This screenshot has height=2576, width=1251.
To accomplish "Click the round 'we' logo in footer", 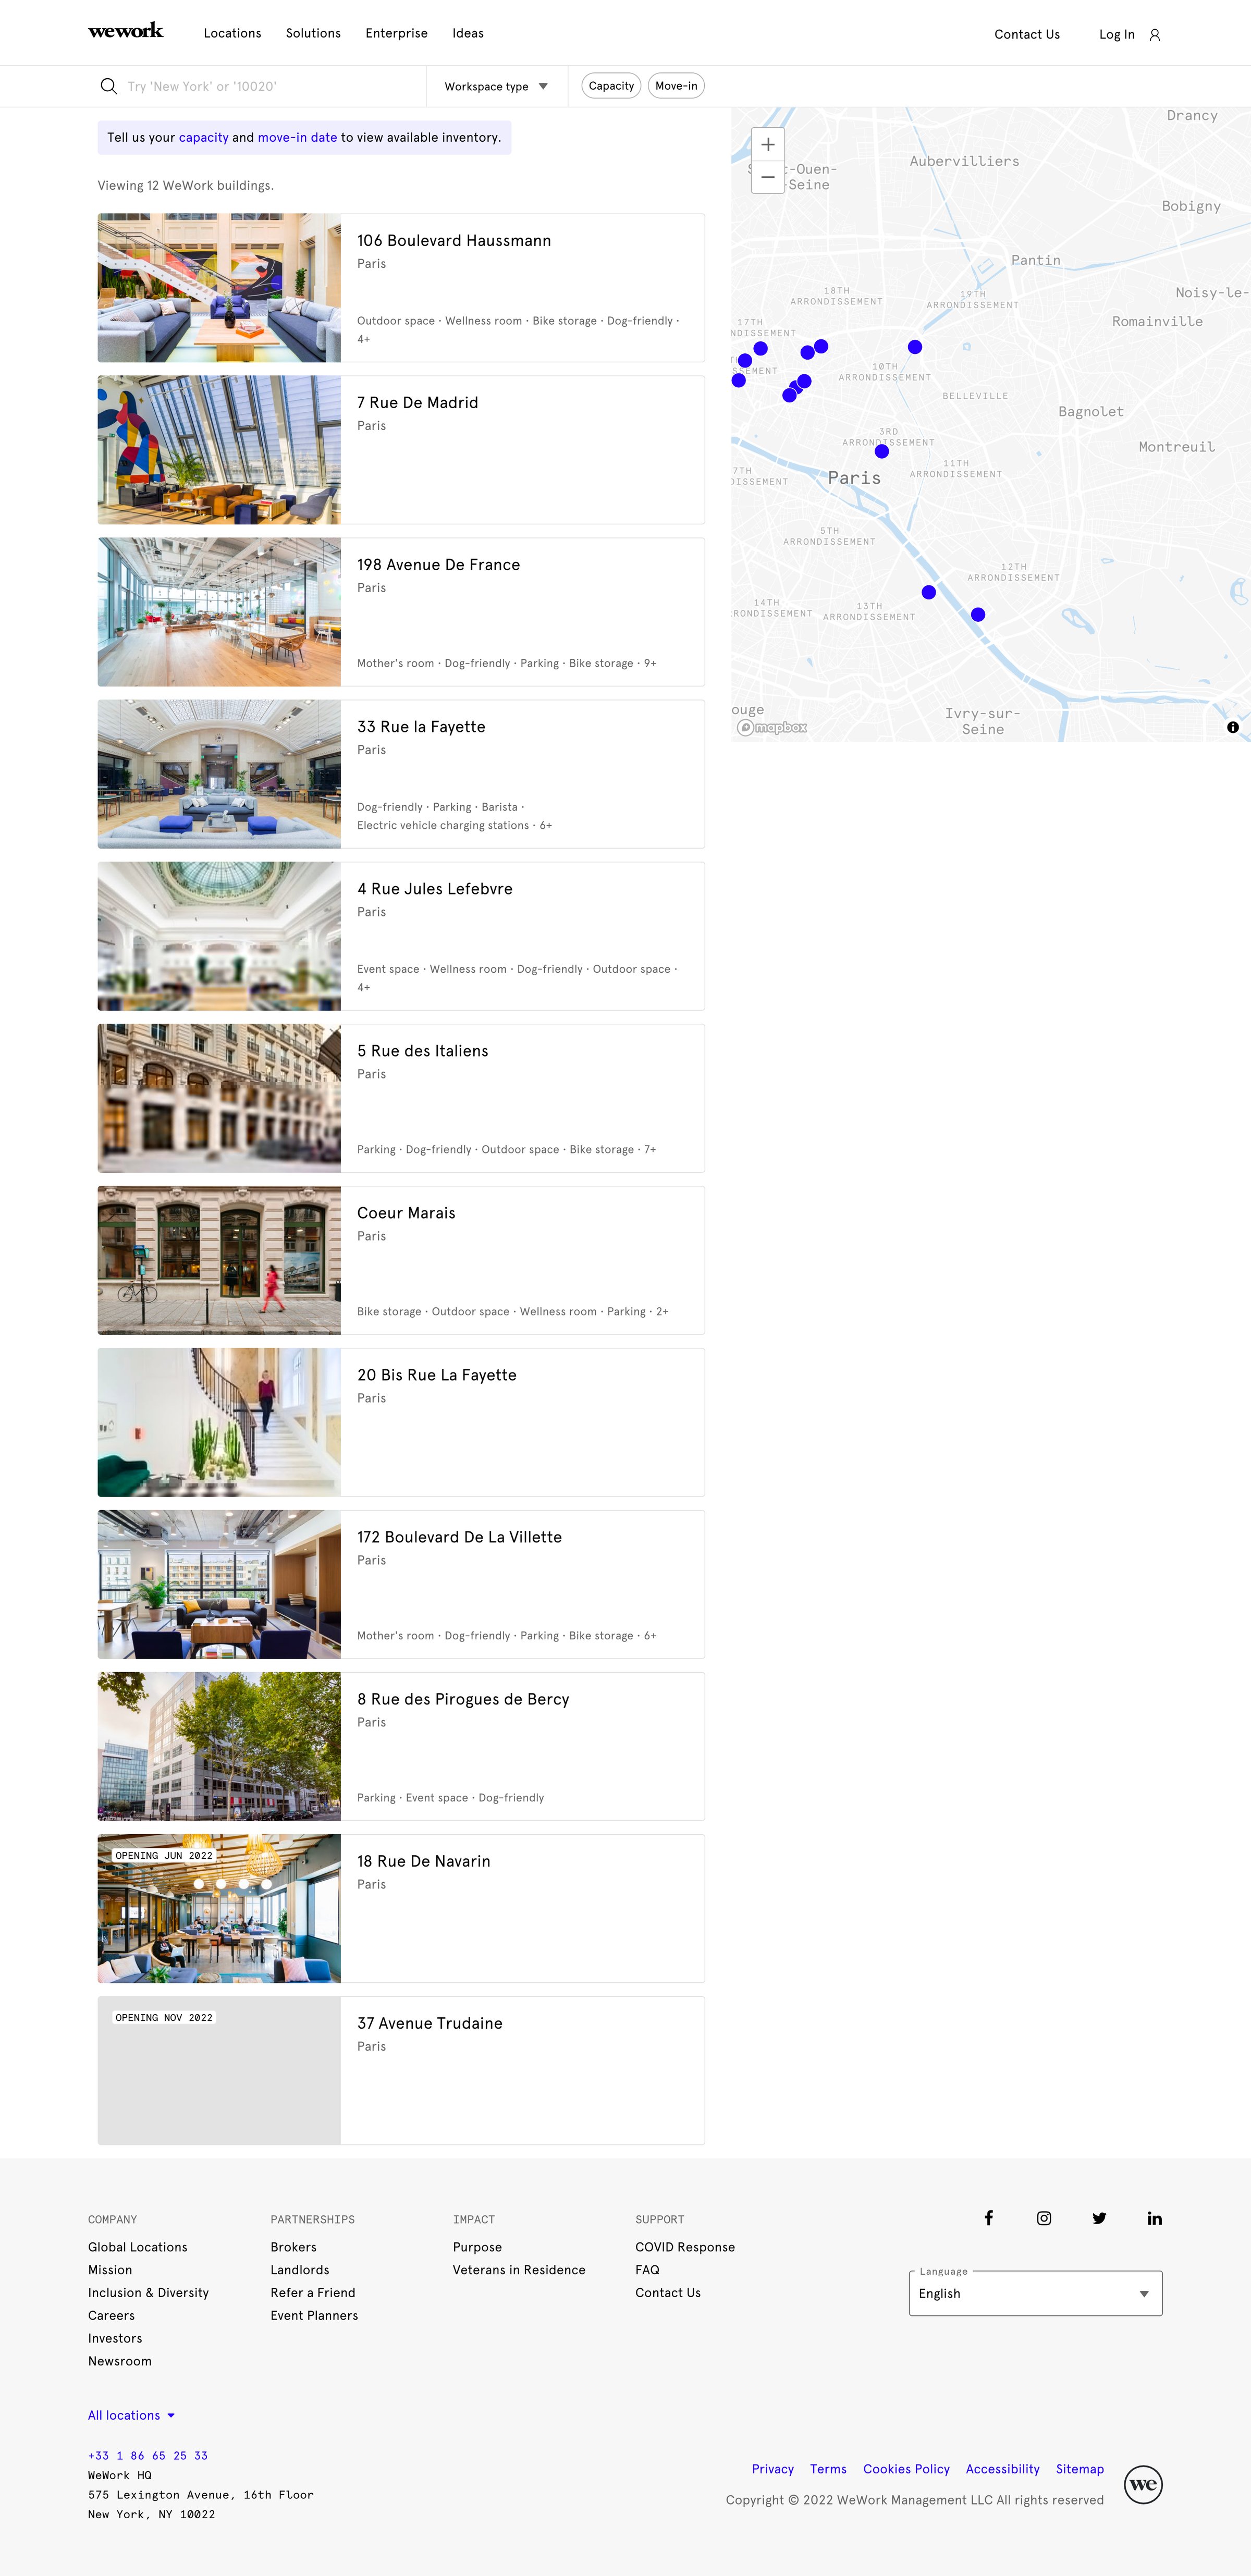I will point(1143,2484).
